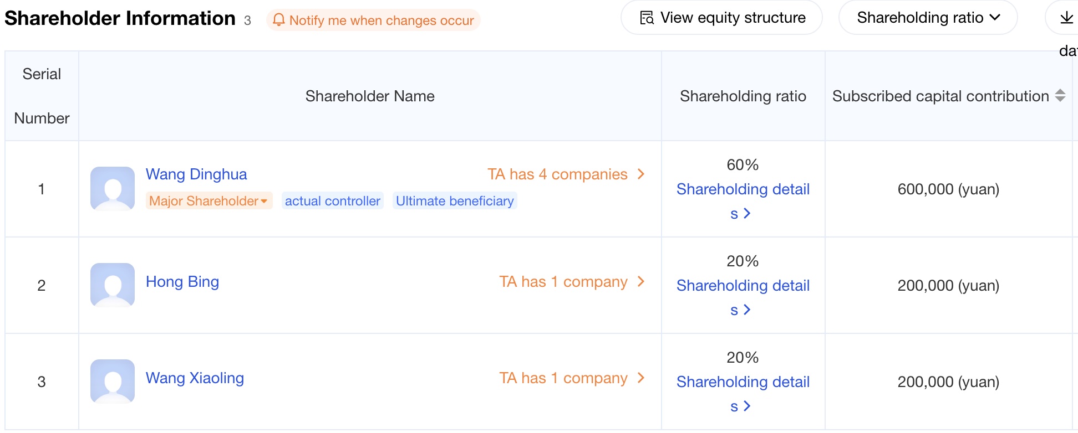Screen dimensions: 1078x433
Task: Click the Shareholder Name column header
Action: pos(370,96)
